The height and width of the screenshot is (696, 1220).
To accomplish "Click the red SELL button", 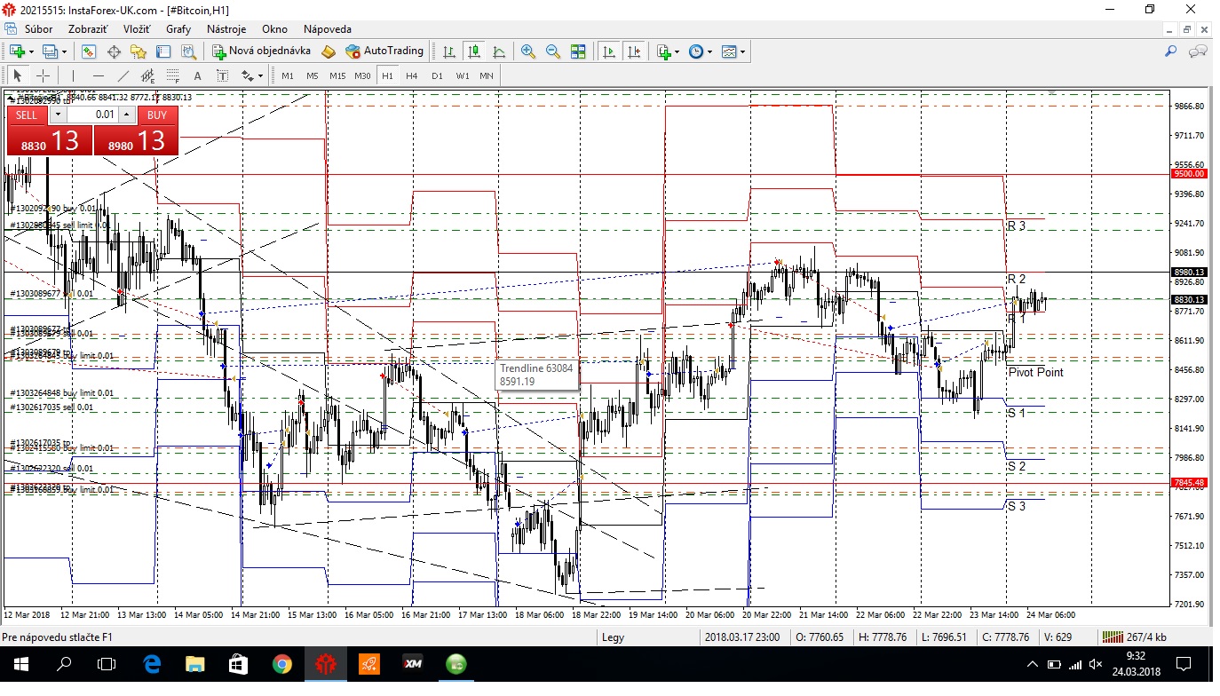I will 27,115.
